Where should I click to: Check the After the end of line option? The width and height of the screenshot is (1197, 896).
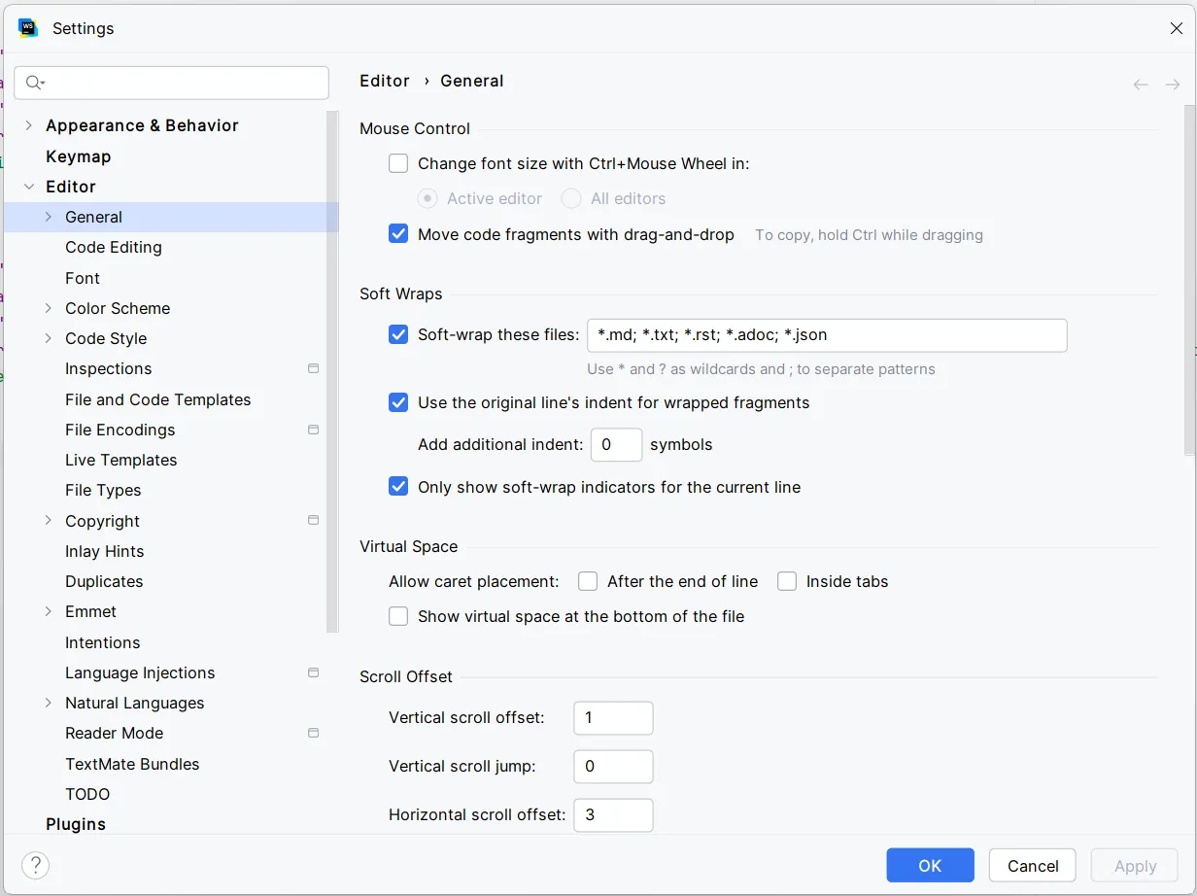[x=588, y=581]
